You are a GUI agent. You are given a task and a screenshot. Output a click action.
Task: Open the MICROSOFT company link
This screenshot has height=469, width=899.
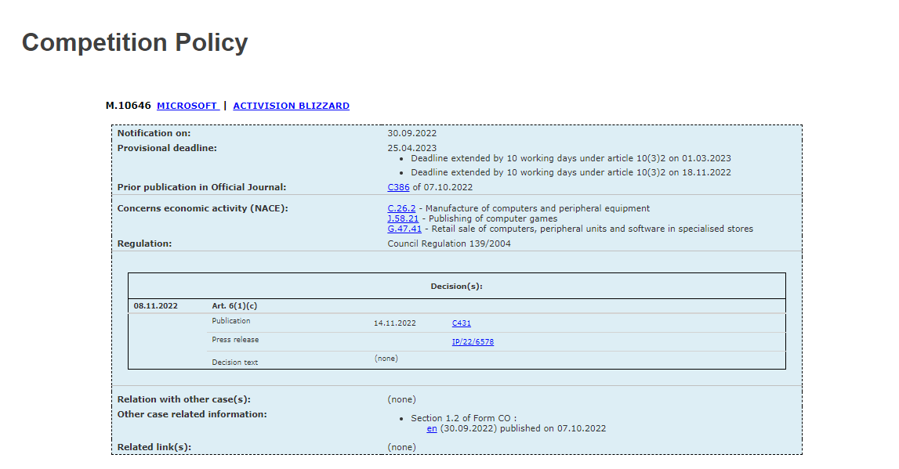pos(187,106)
